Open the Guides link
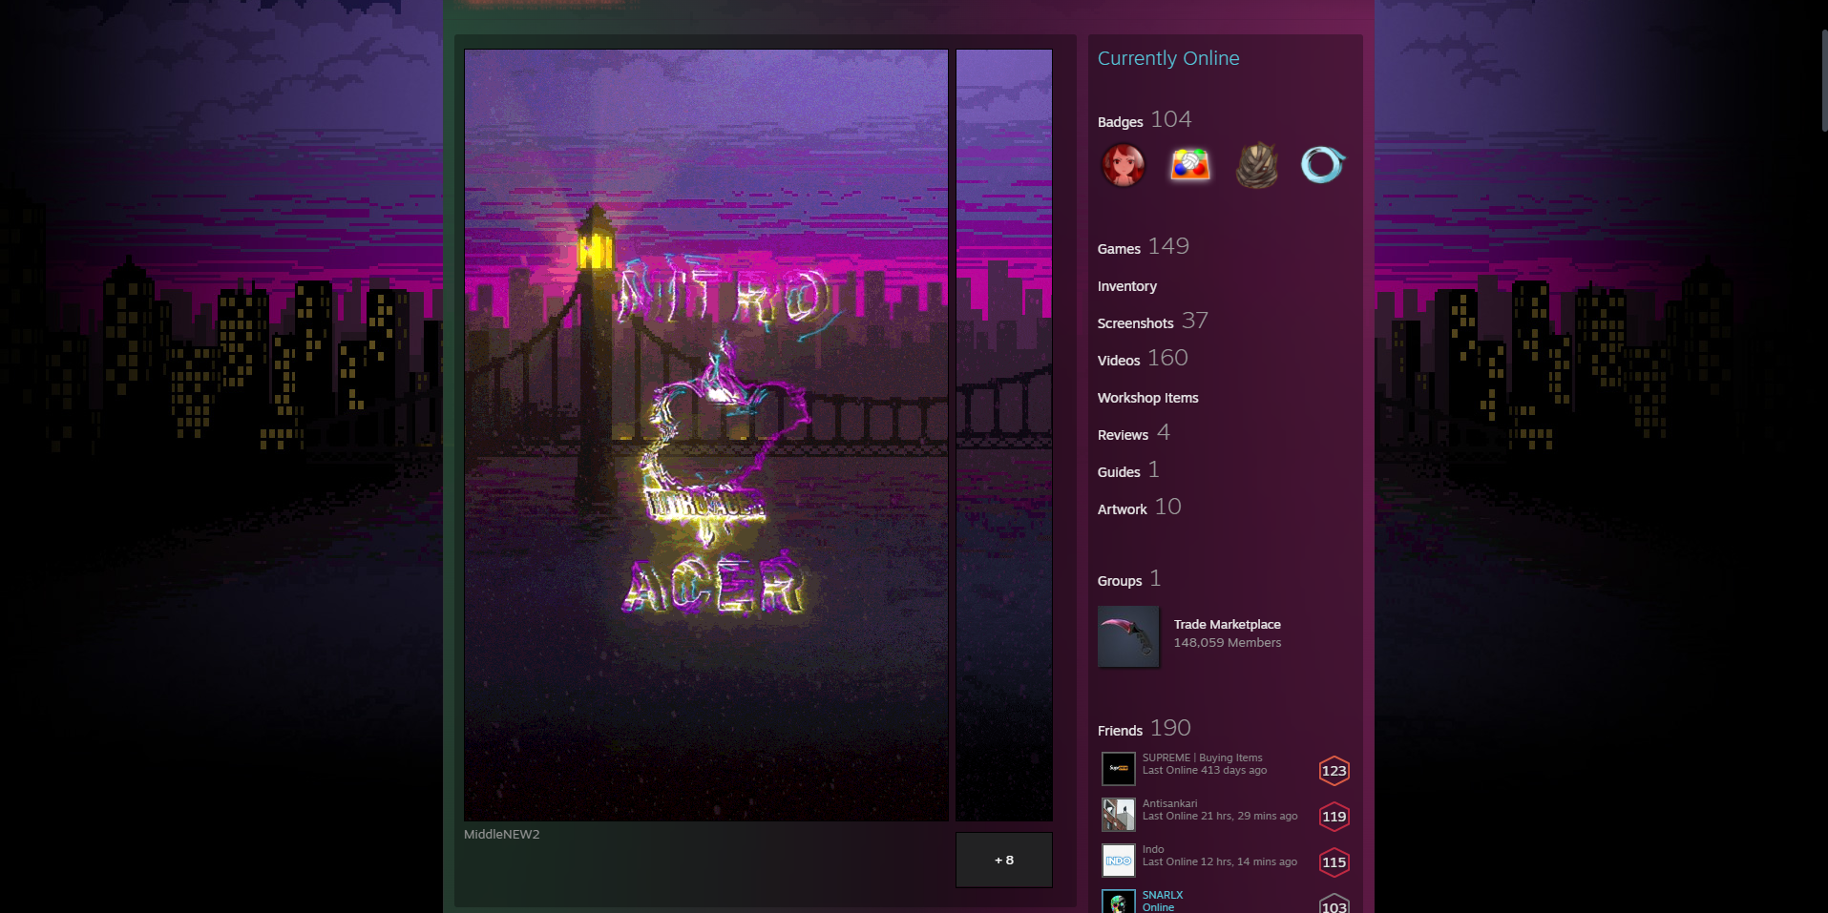 point(1128,470)
